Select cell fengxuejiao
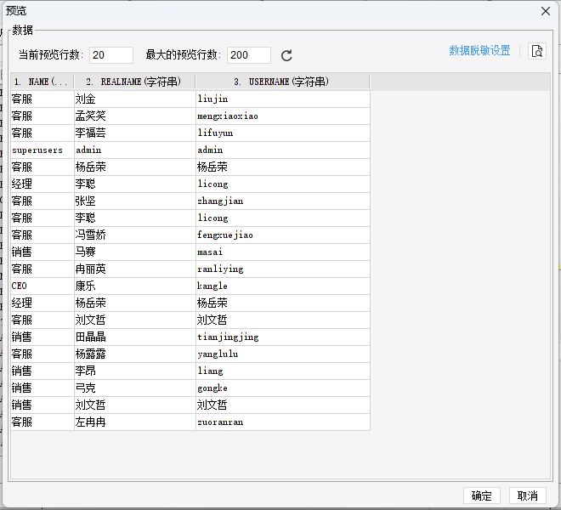561x510 pixels. coord(283,235)
